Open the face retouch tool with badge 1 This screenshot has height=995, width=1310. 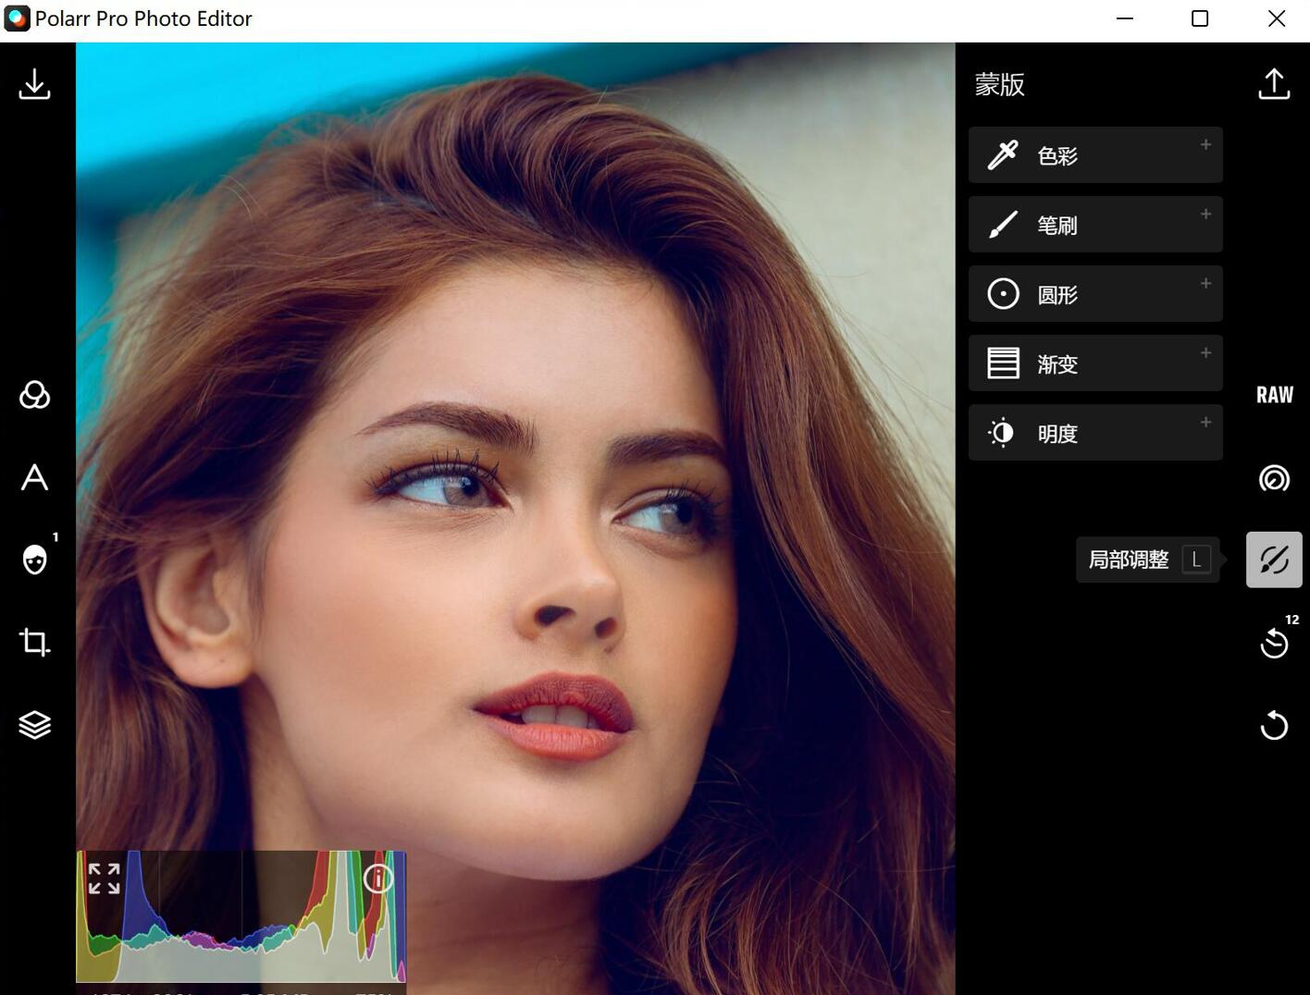[34, 559]
